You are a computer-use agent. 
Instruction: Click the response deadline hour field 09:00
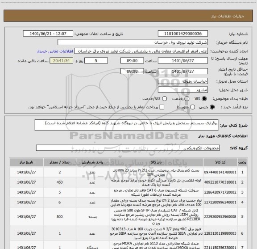click(132, 61)
